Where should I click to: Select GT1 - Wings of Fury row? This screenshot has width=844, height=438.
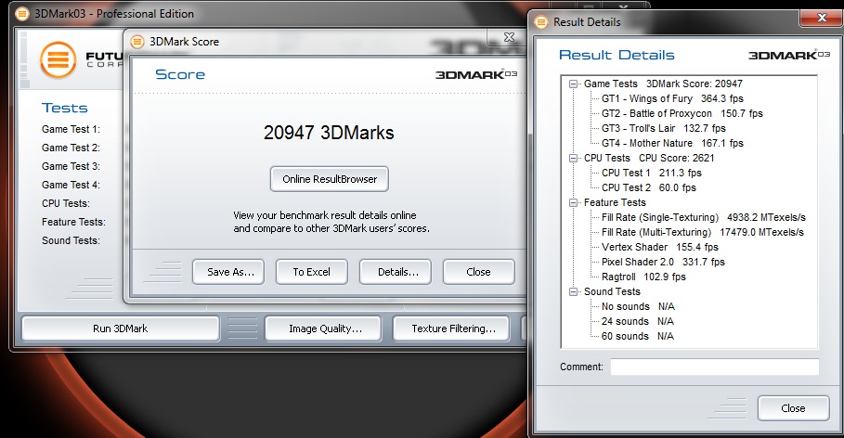click(672, 98)
